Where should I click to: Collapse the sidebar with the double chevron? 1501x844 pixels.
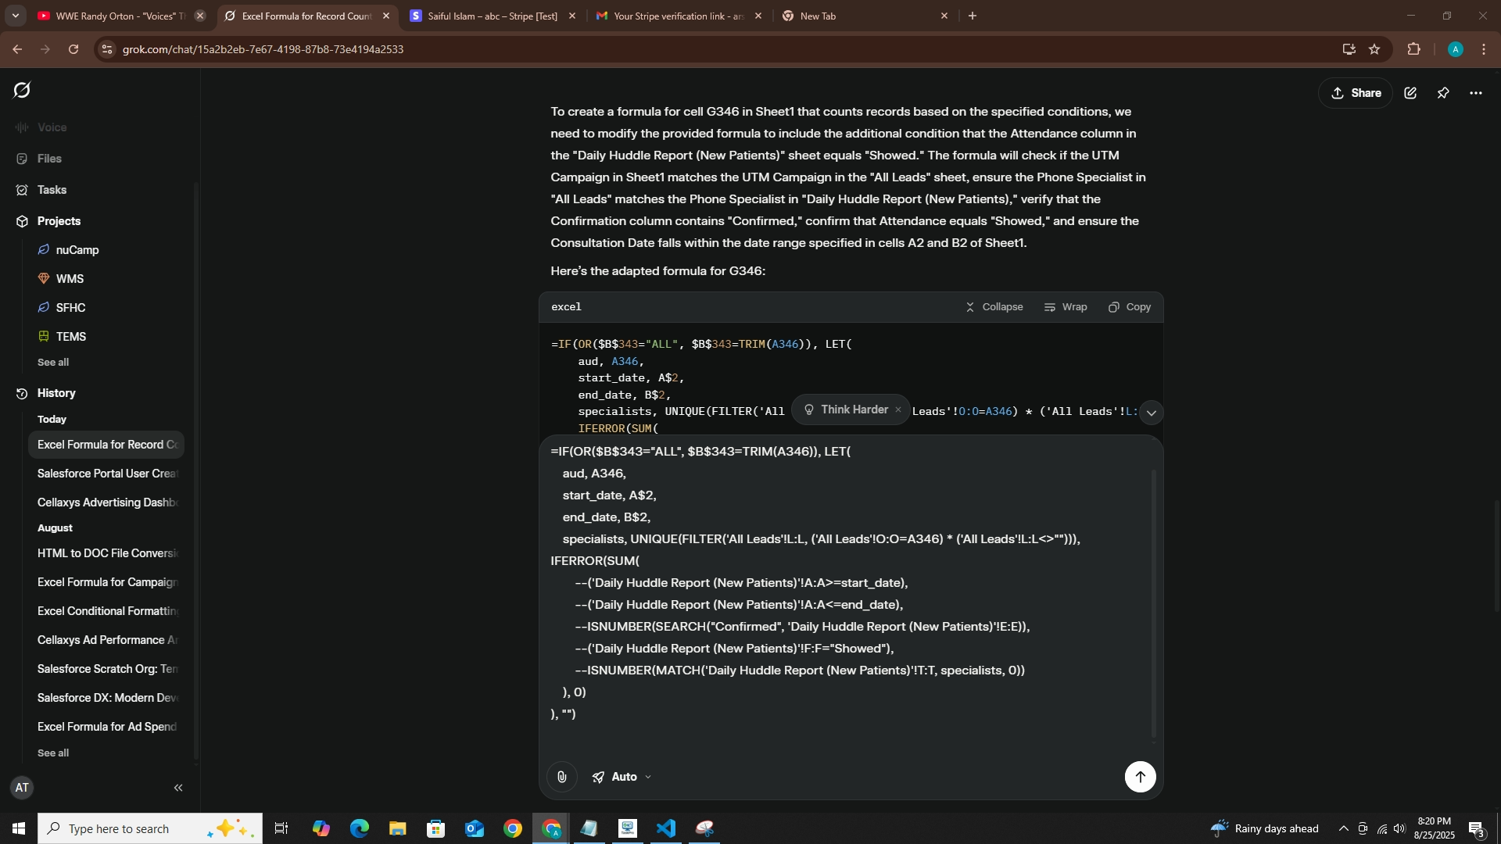178,788
